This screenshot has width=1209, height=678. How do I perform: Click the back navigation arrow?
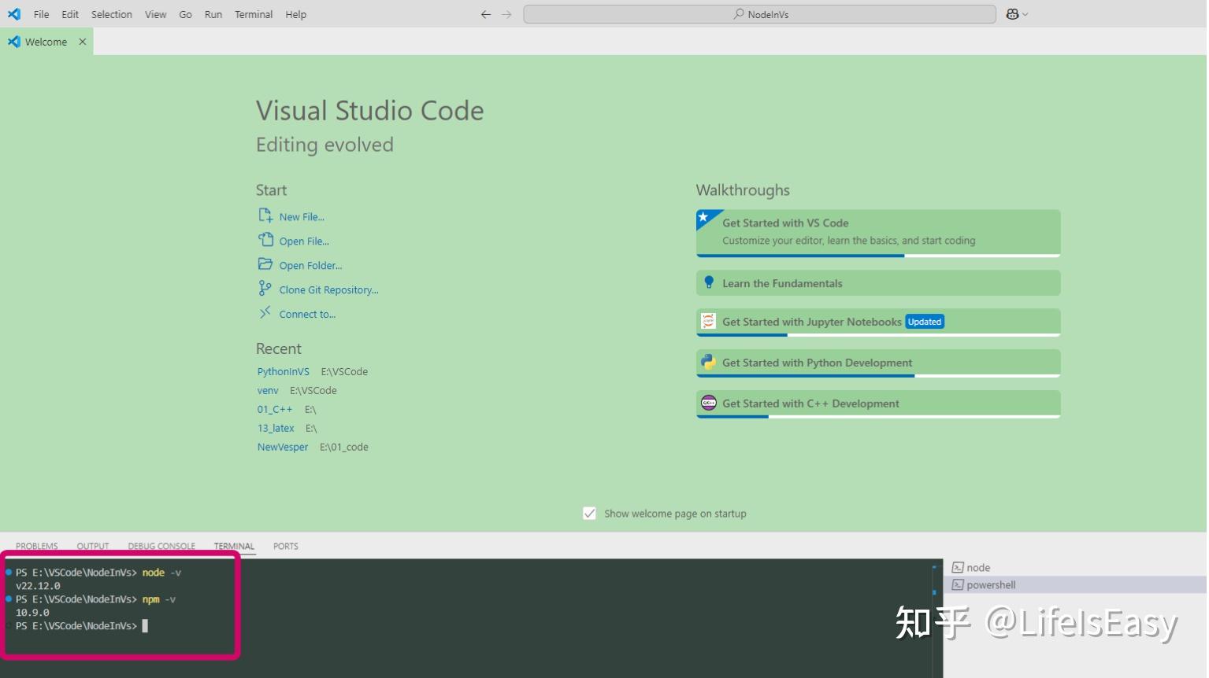[486, 13]
